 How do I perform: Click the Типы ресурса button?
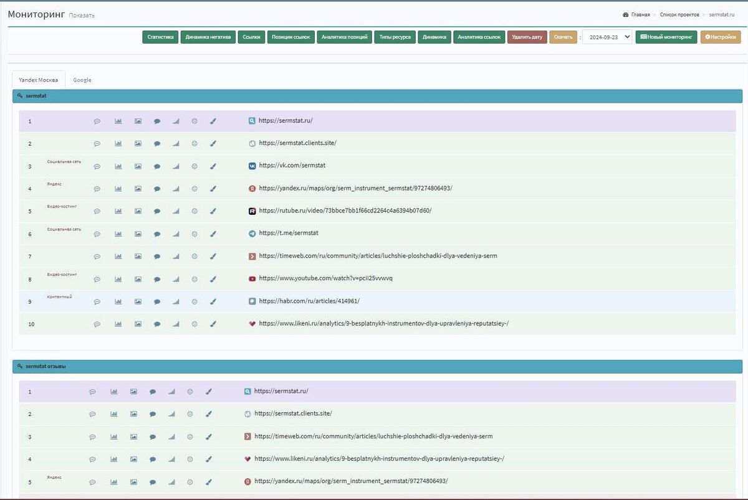pos(395,37)
